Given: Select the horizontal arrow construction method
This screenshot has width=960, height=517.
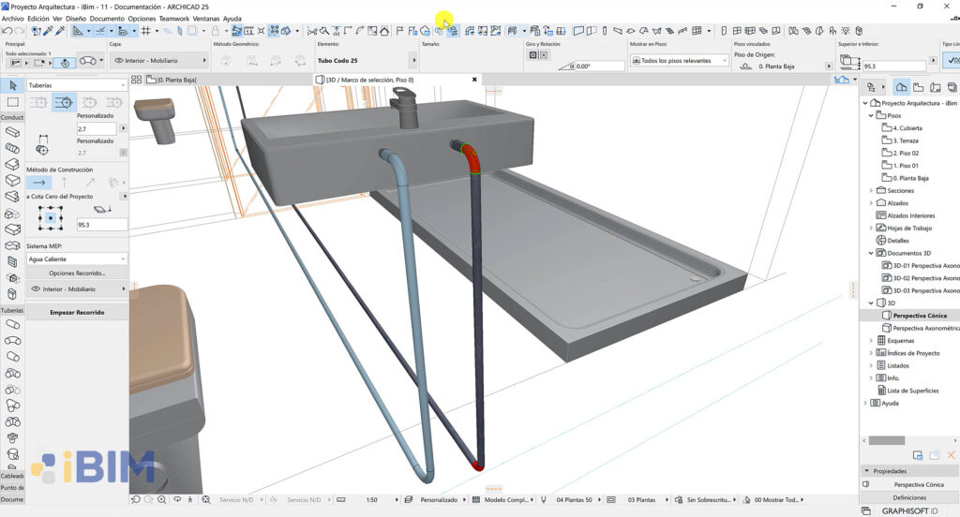Looking at the screenshot, I should pyautogui.click(x=38, y=183).
